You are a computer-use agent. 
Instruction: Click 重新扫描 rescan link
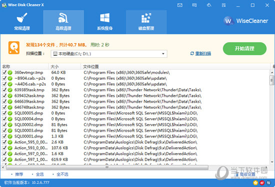[203, 53]
